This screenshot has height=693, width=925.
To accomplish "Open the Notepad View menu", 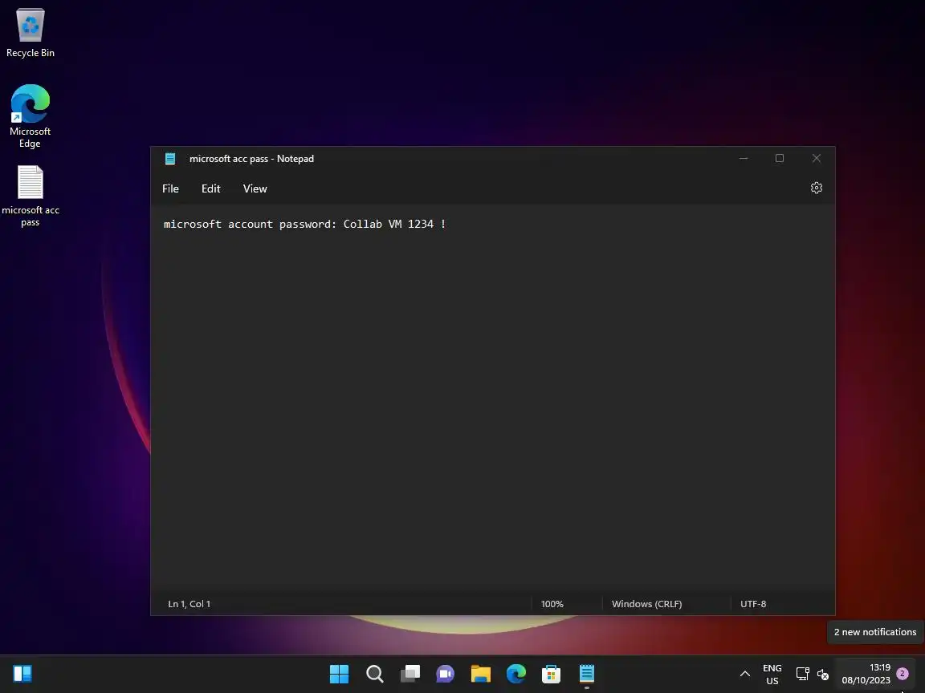I will click(255, 188).
